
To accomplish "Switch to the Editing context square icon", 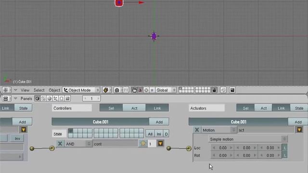I will coord(62,99).
